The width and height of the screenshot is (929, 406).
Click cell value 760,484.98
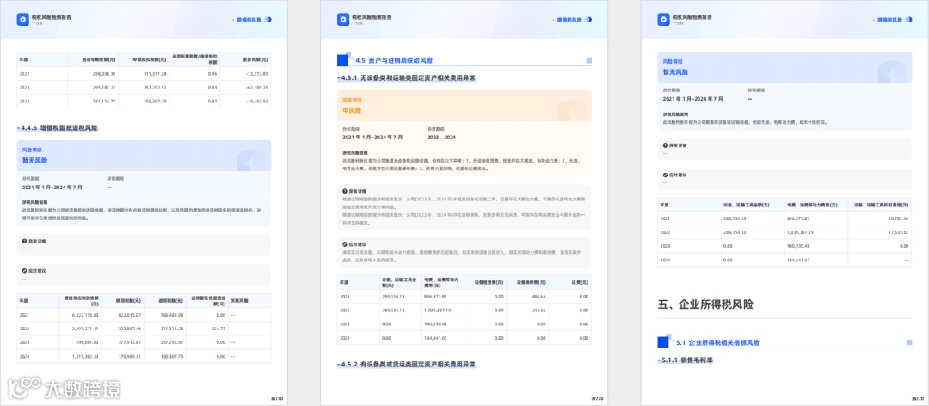170,316
